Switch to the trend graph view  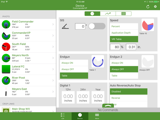click(x=108, y=14)
